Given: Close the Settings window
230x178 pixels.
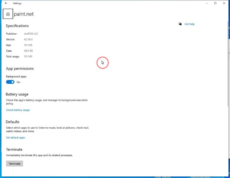Looking at the screenshot, I should coord(224,3).
